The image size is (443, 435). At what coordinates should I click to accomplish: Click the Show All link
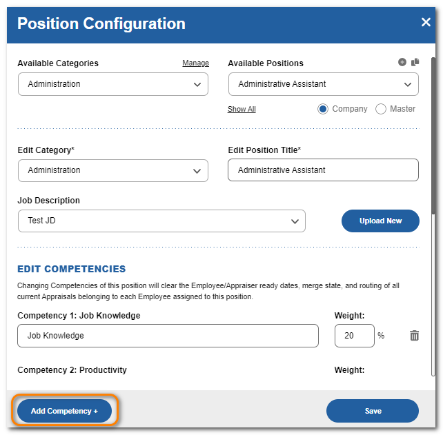click(x=242, y=109)
